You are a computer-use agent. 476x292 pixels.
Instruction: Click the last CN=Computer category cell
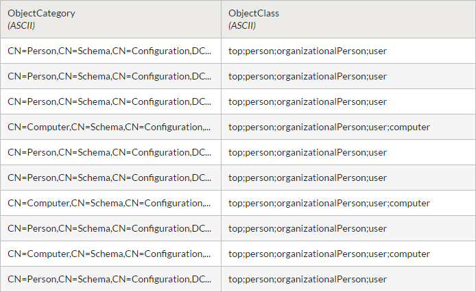pos(110,254)
